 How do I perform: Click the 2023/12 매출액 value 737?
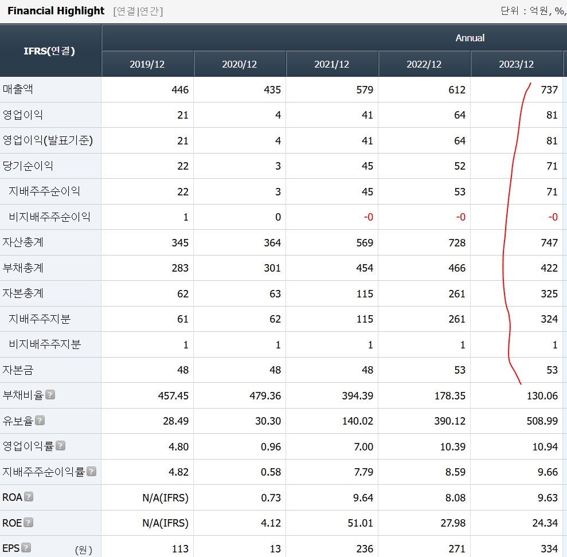549,89
